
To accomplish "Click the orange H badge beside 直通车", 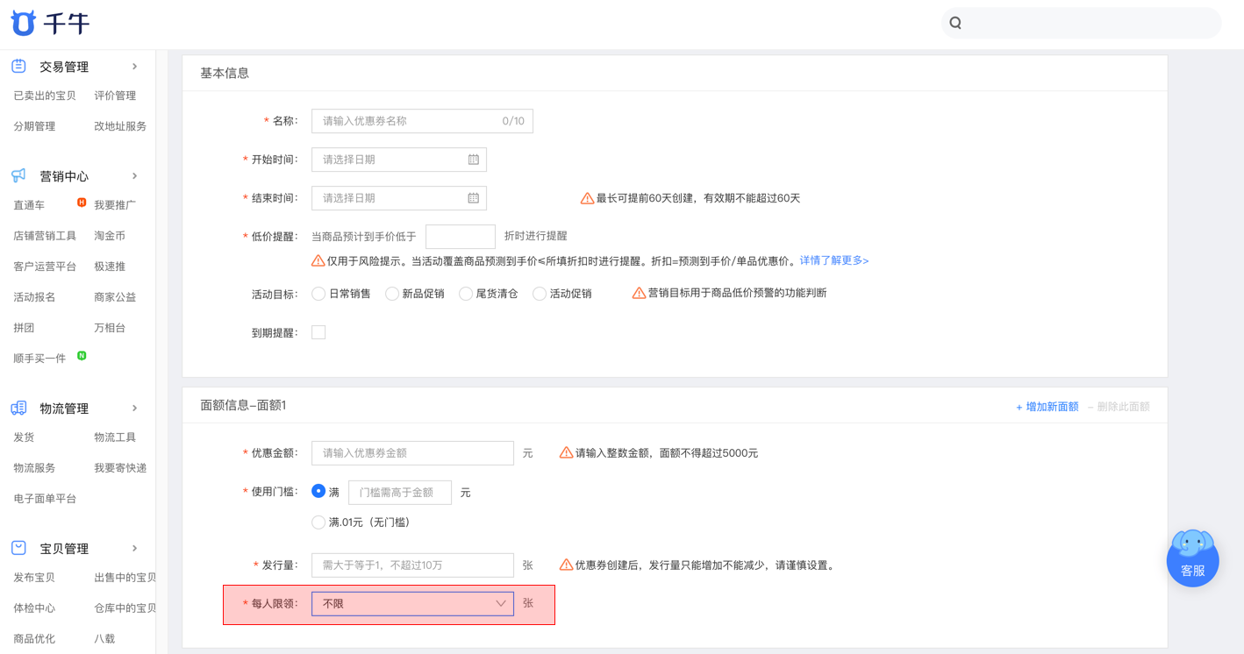I will [82, 203].
